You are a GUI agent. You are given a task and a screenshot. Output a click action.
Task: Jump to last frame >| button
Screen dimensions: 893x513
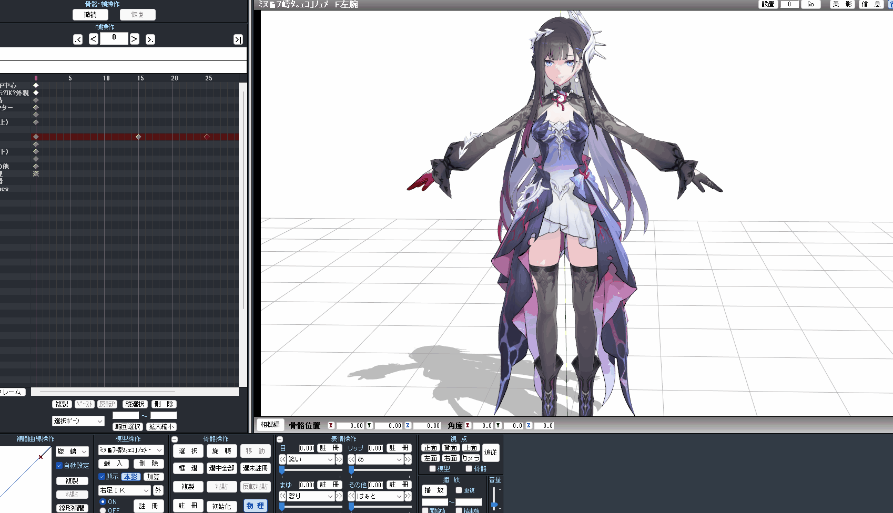[x=238, y=40]
